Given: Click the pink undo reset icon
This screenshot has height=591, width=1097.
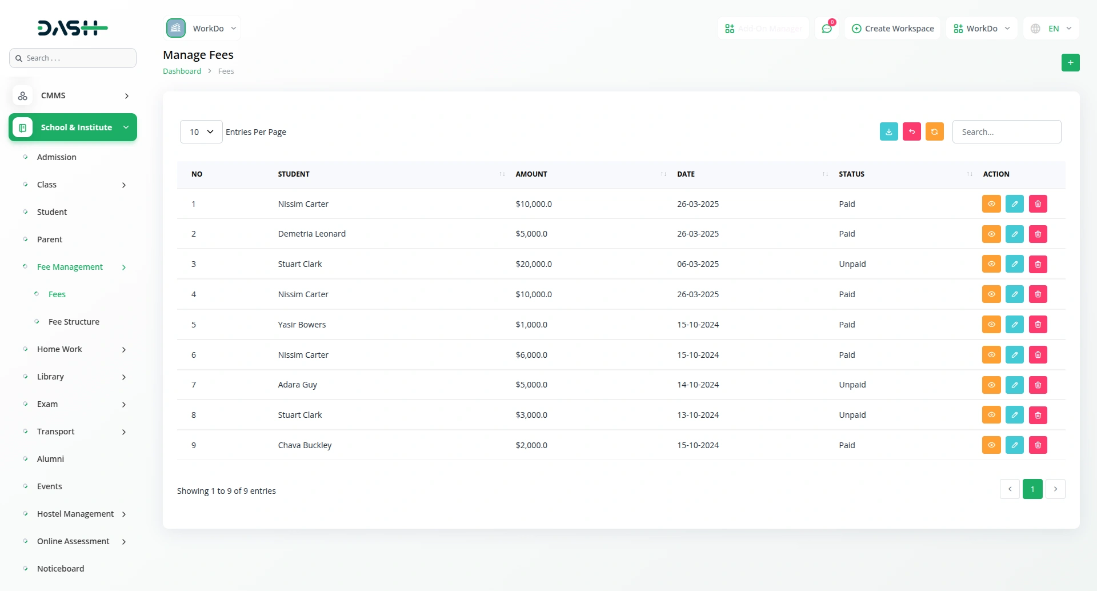Looking at the screenshot, I should click(x=911, y=131).
